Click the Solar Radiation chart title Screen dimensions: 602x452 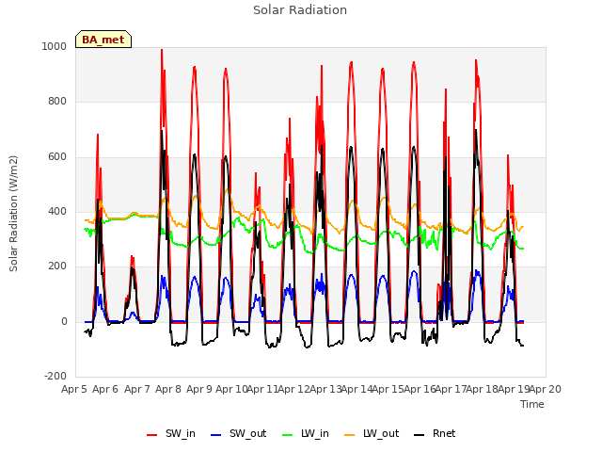click(300, 10)
